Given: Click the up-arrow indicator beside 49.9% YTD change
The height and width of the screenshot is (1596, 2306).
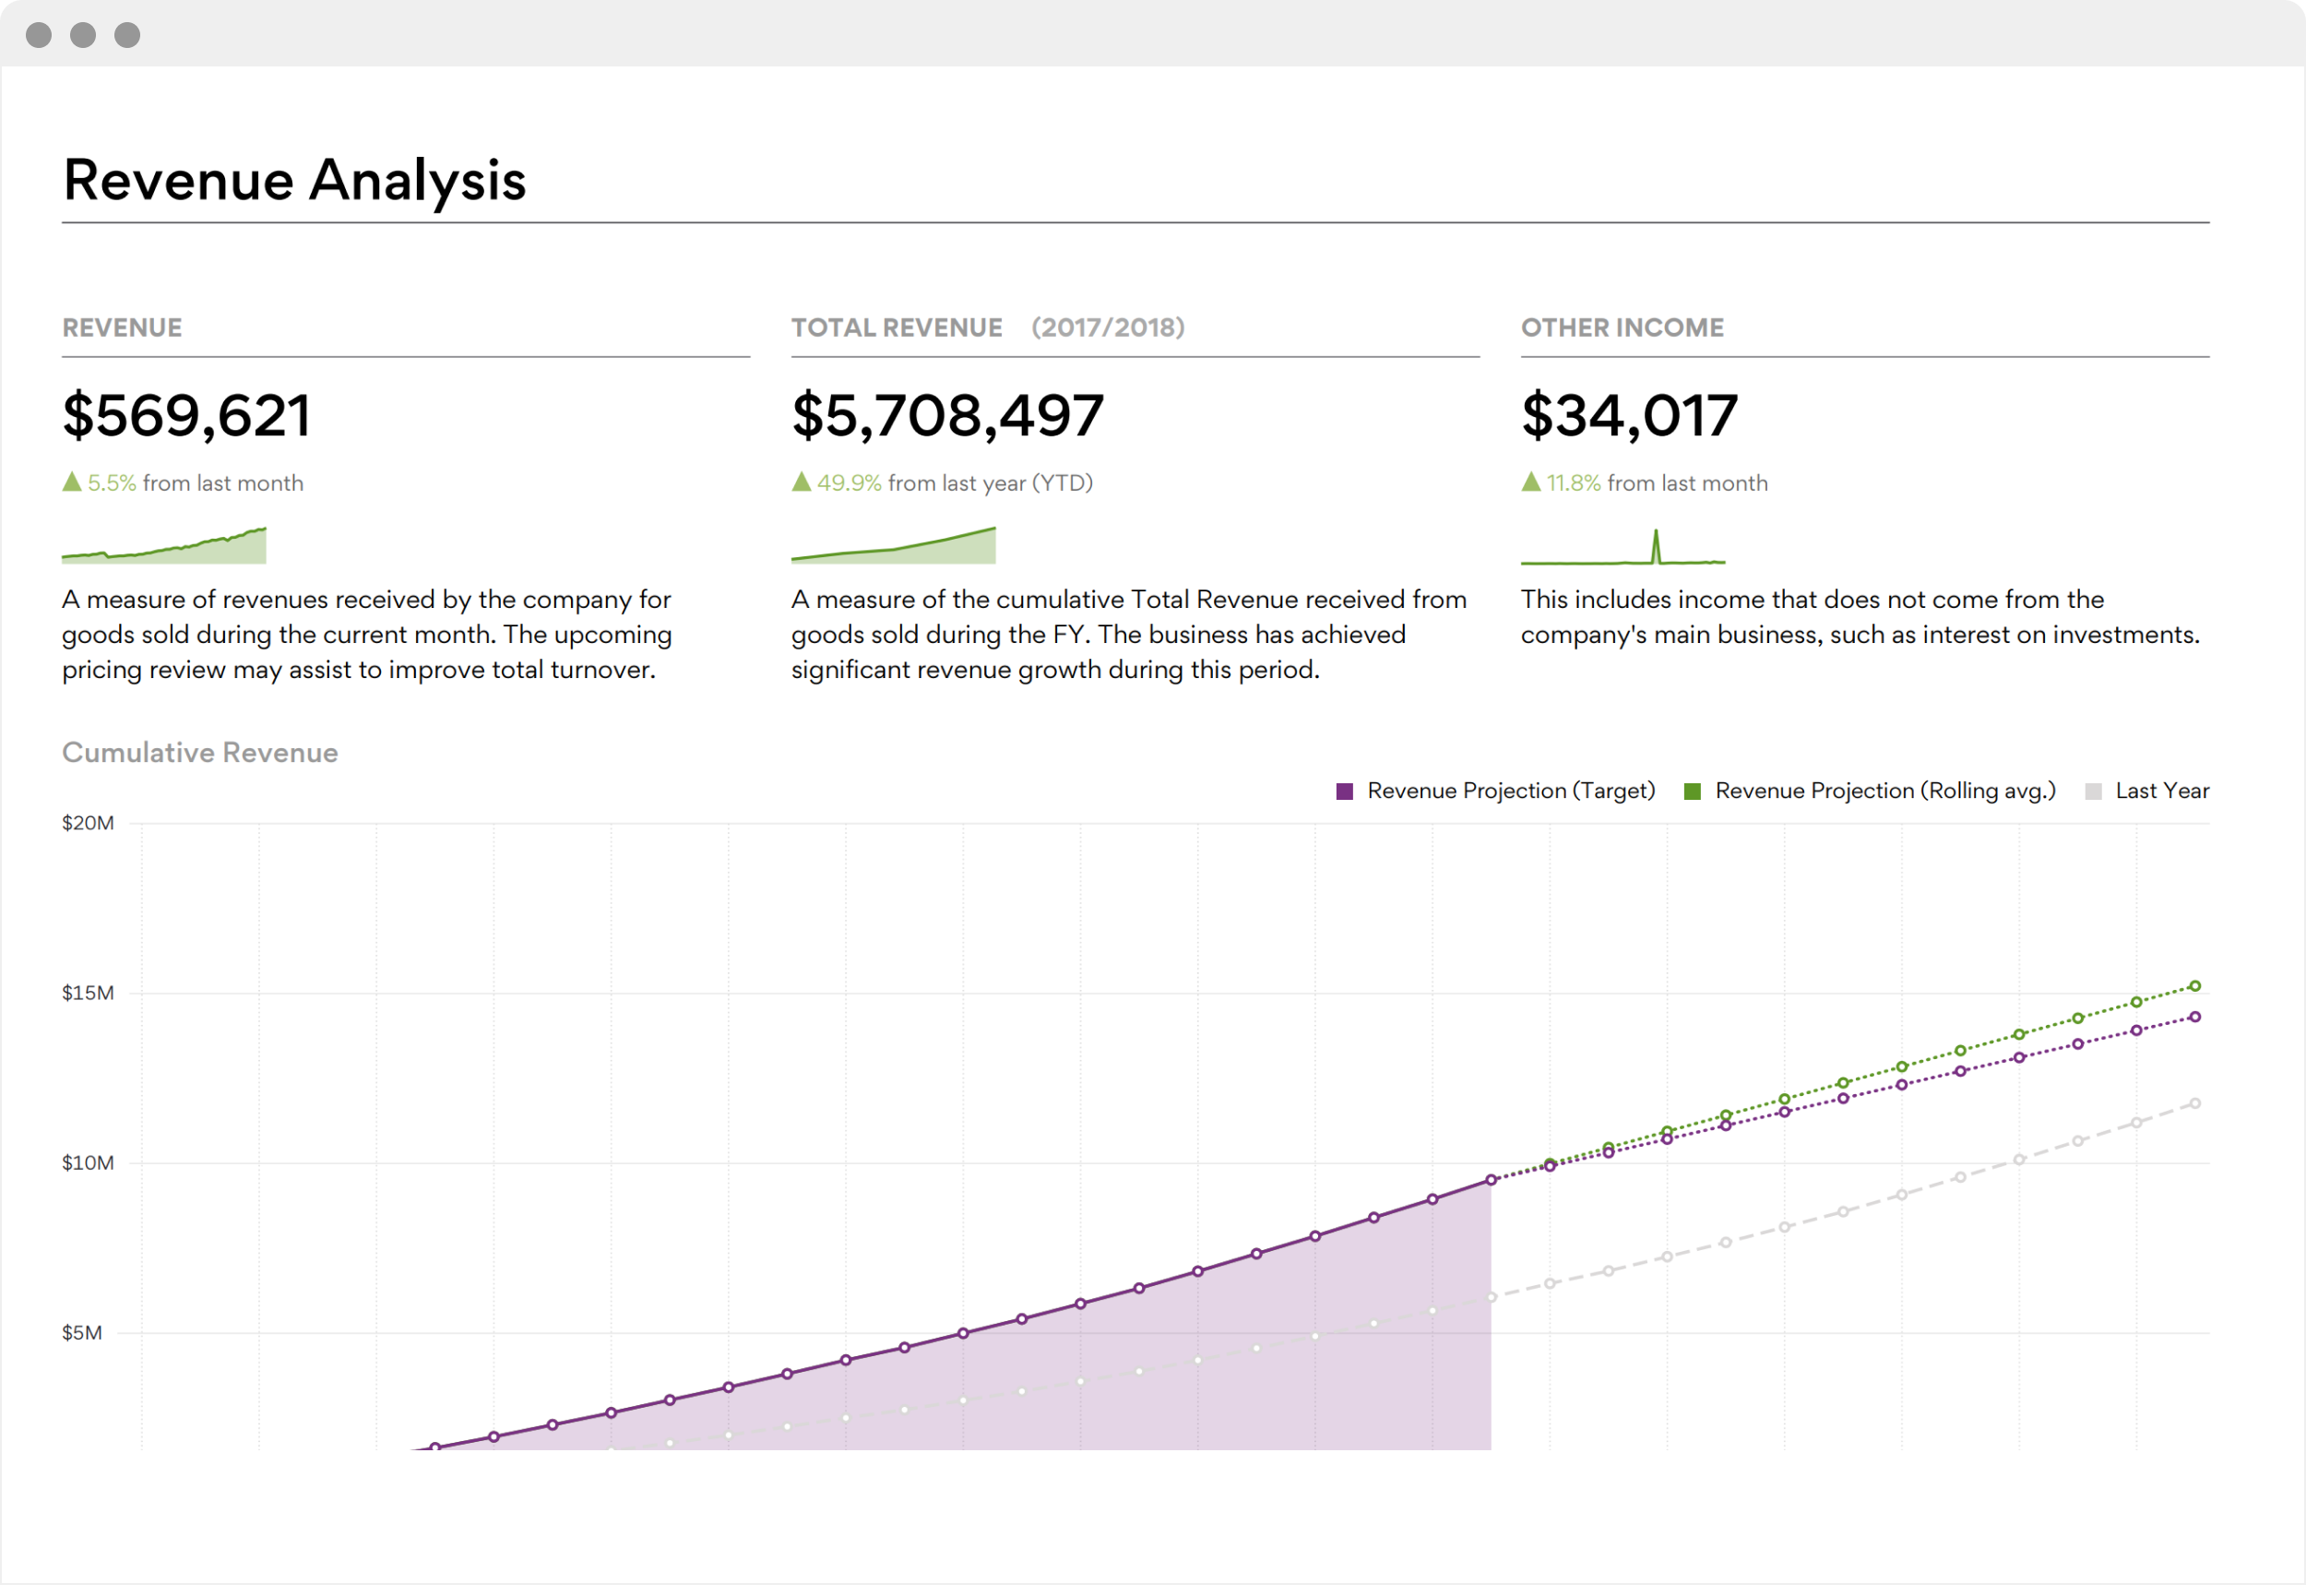Looking at the screenshot, I should [x=799, y=482].
